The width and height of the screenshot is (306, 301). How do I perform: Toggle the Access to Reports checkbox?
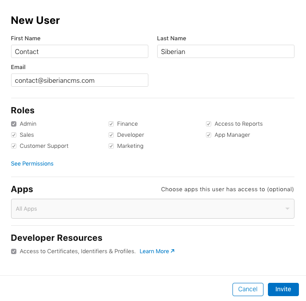[x=209, y=124]
